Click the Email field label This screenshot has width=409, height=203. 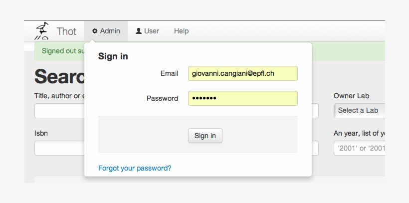169,73
